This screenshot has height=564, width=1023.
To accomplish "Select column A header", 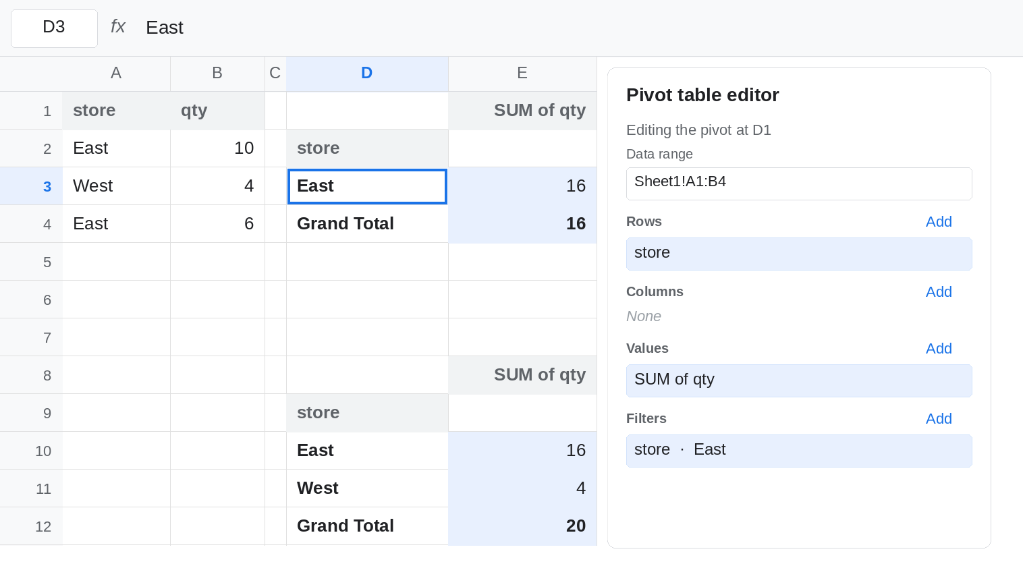I will click(116, 74).
